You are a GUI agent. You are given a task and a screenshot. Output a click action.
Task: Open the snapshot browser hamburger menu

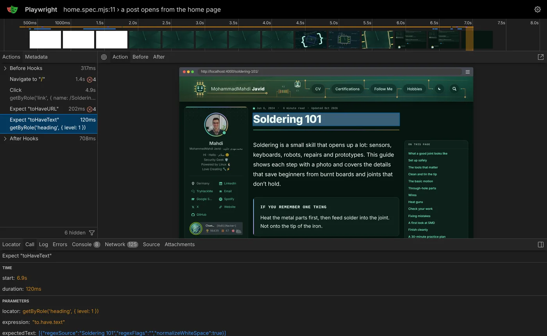(467, 72)
